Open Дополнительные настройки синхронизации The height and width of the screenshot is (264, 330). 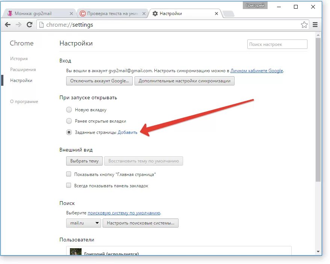[x=185, y=81]
